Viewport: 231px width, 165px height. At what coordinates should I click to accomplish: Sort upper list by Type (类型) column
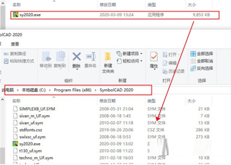[x=152, y=5]
